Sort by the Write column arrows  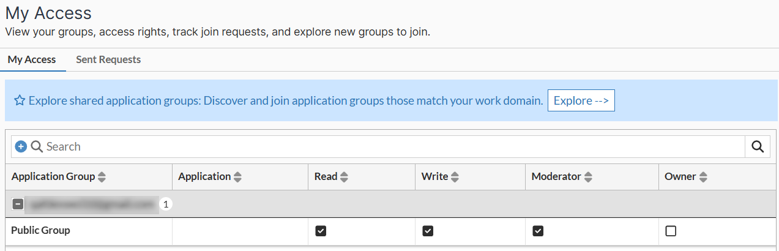455,177
